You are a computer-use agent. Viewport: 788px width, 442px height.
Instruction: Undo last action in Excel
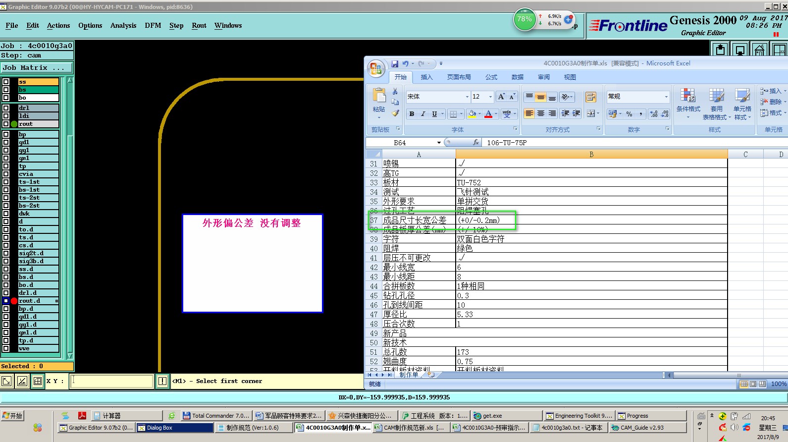(x=406, y=63)
